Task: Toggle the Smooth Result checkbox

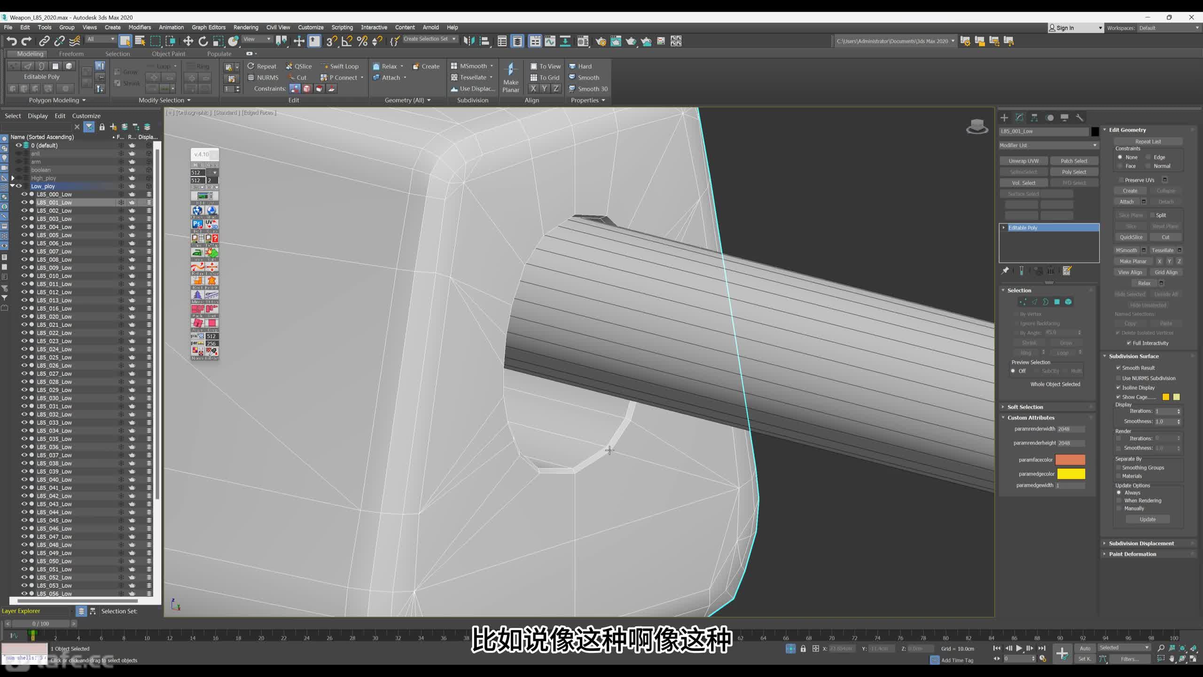Action: click(x=1118, y=368)
